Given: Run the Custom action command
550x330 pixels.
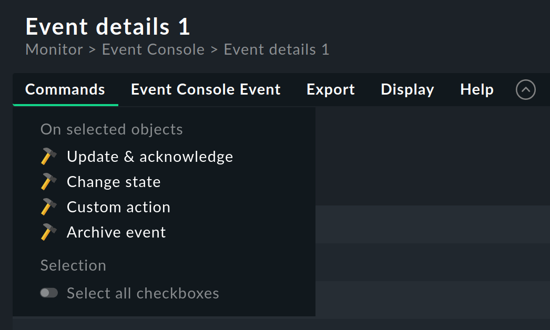Looking at the screenshot, I should coord(118,207).
